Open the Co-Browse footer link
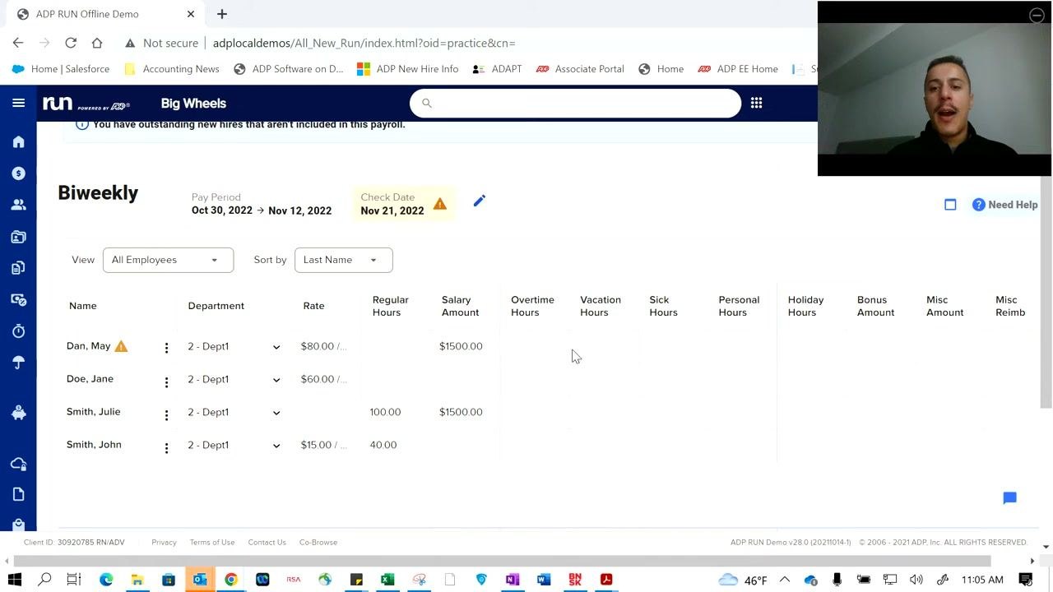This screenshot has height=592, width=1053. (x=318, y=543)
